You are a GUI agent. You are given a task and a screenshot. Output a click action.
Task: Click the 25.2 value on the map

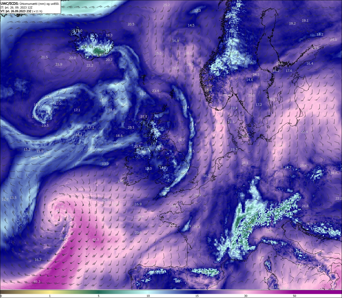click(166, 5)
